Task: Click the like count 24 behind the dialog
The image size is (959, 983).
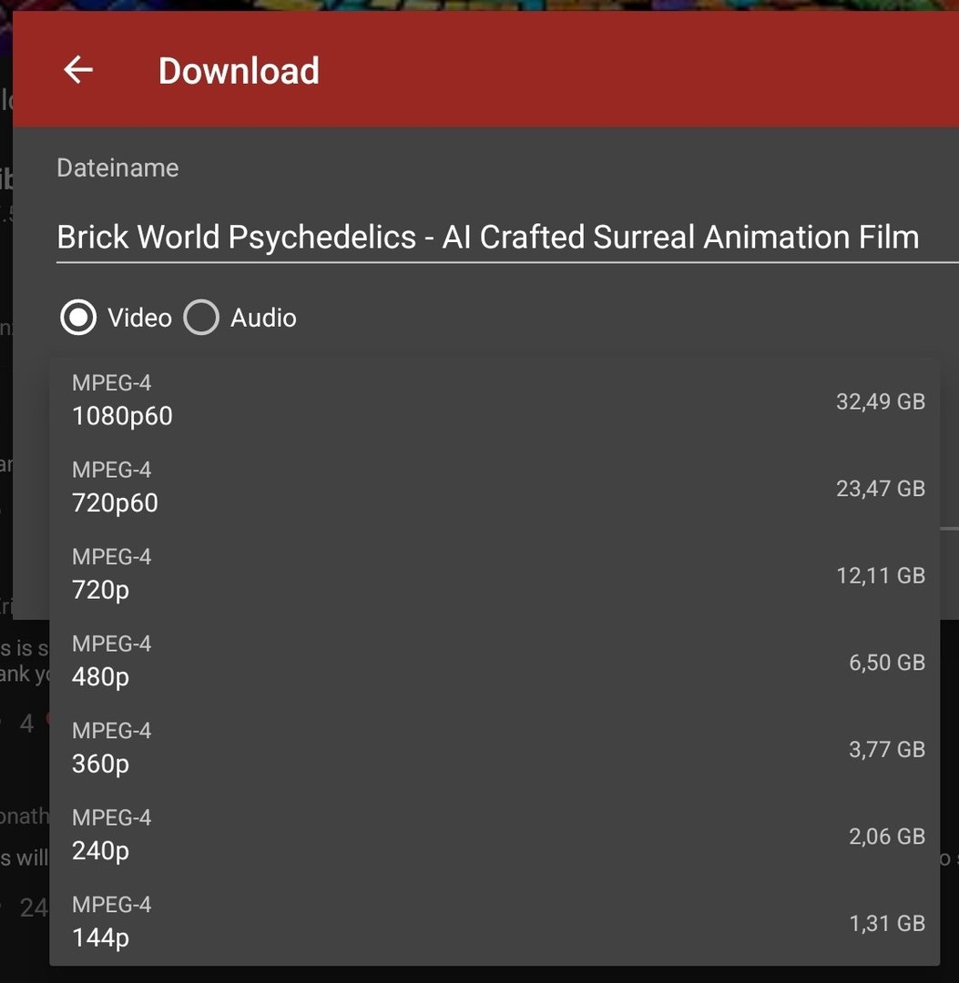Action: coord(33,907)
